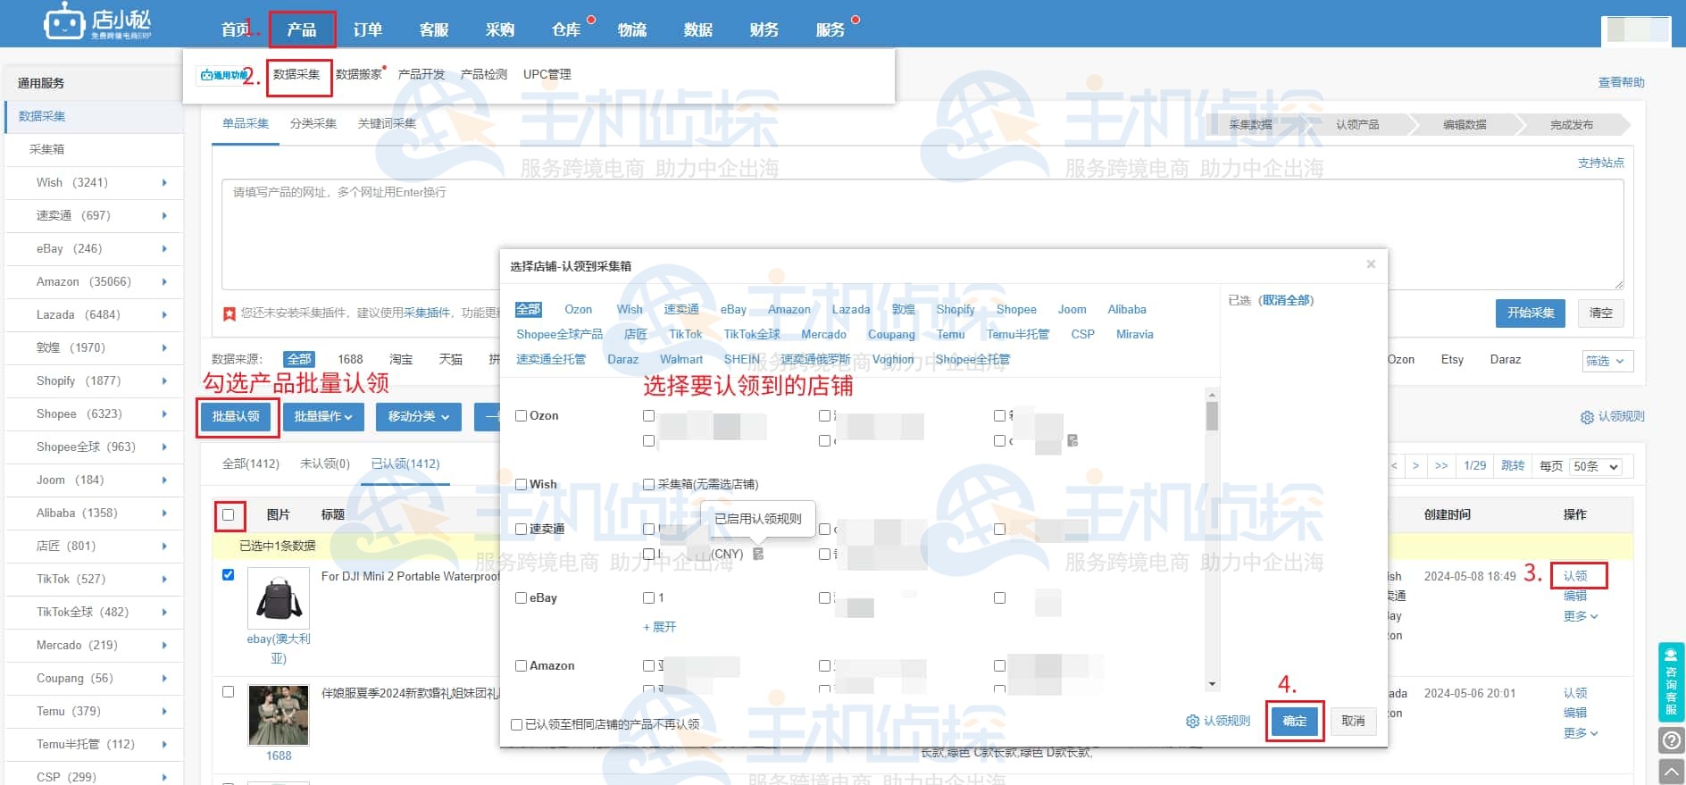Click the rule icon beside third Ozon store
This screenshot has width=1686, height=785.
pyautogui.click(x=1073, y=440)
